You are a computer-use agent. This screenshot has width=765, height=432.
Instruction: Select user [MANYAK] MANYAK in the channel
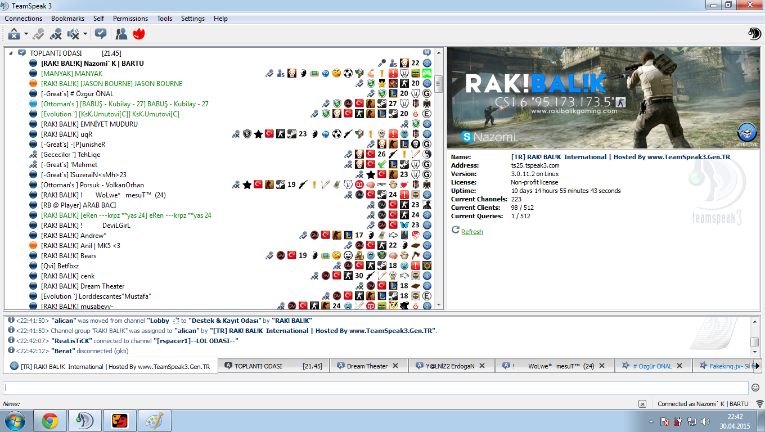[x=71, y=74]
